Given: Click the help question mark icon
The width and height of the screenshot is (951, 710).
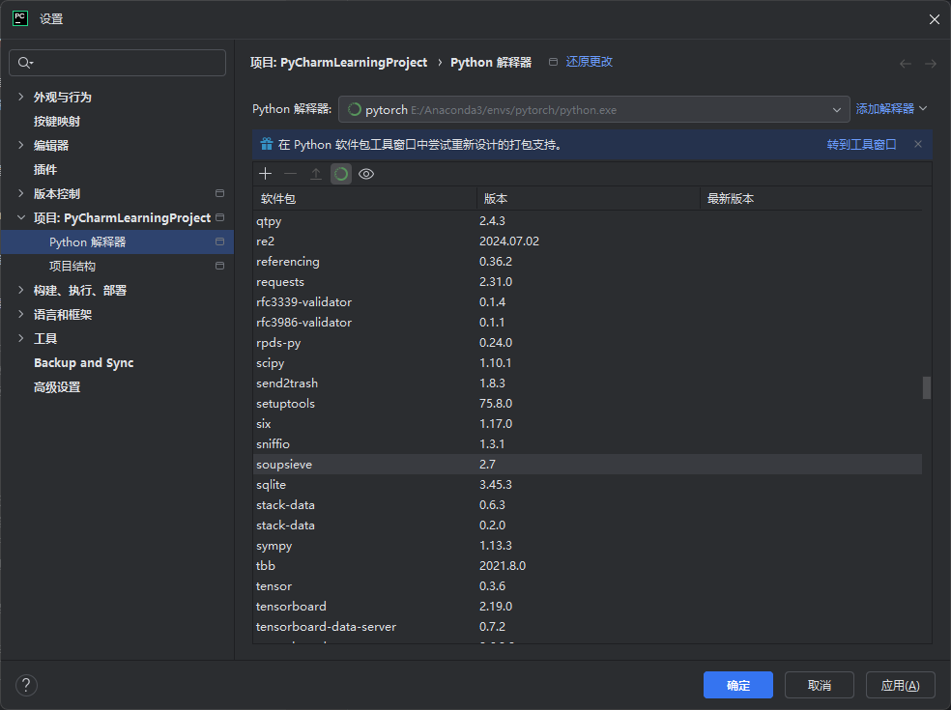Looking at the screenshot, I should pyautogui.click(x=26, y=685).
